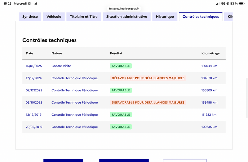This screenshot has width=248, height=162.
Task: Open the Synthèse tab
Action: 30,17
